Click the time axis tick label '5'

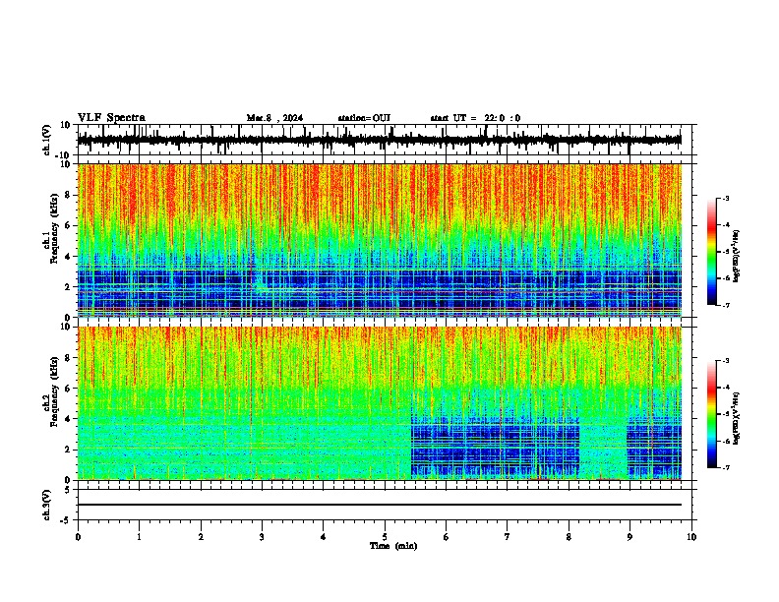(385, 537)
